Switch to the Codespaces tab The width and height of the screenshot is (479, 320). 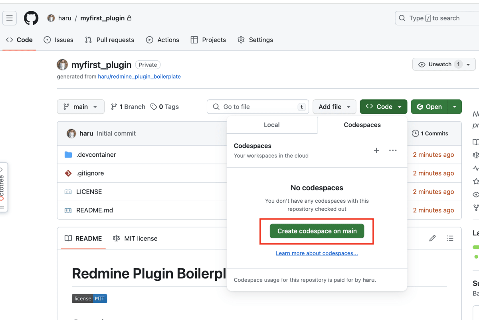pyautogui.click(x=362, y=125)
